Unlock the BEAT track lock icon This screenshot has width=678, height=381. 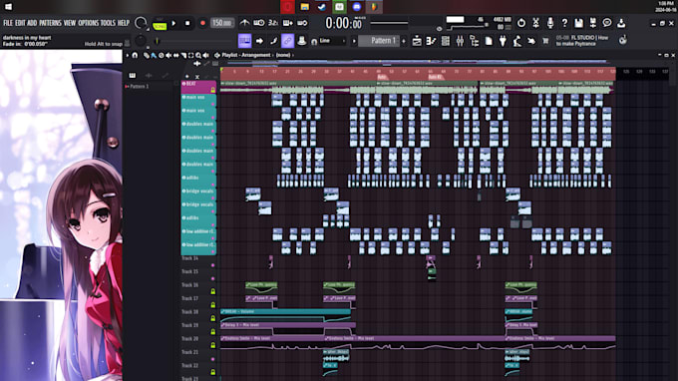[212, 90]
